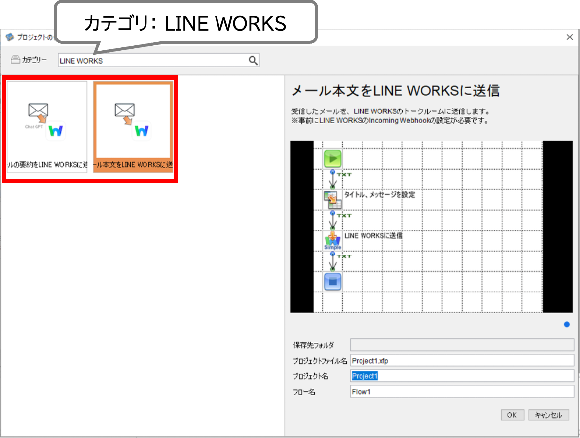Click the LINE WORKS category search field
Image resolution: width=580 pixels, height=438 pixels.
point(158,60)
